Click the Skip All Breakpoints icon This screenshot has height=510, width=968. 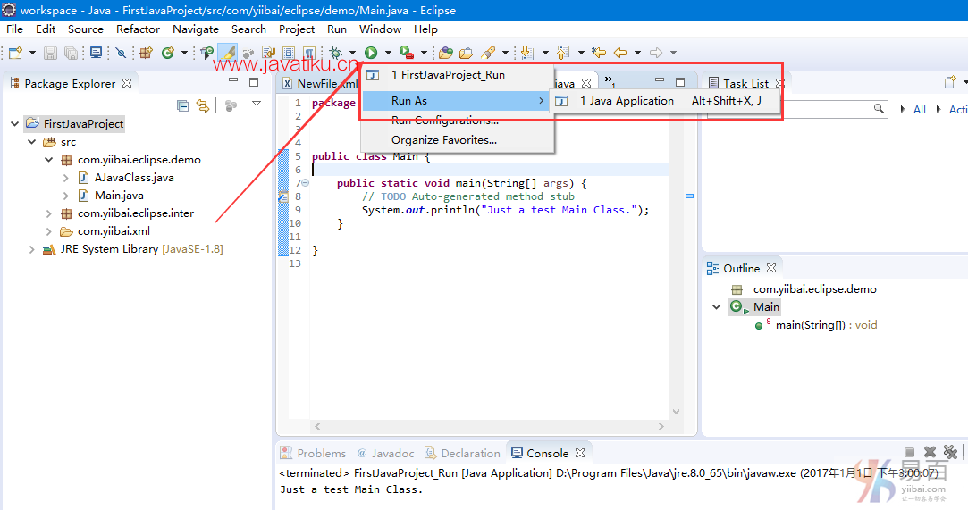(x=121, y=53)
